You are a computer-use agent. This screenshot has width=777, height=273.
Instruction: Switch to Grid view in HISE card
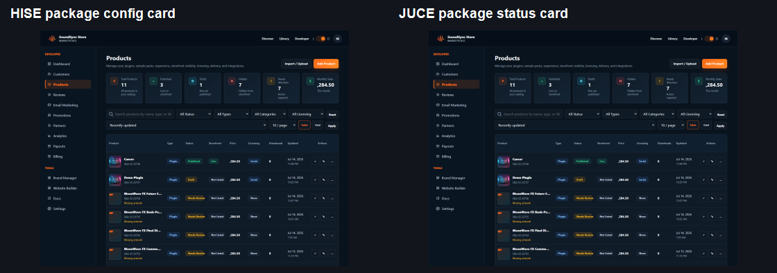tap(318, 125)
